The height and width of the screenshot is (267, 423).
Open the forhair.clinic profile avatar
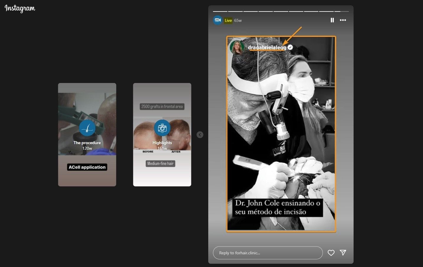tap(218, 20)
